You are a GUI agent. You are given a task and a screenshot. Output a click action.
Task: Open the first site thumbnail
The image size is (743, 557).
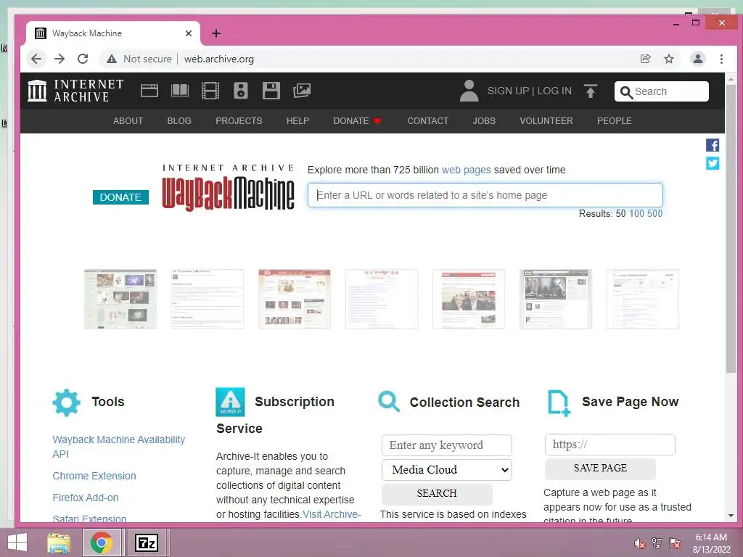[120, 300]
